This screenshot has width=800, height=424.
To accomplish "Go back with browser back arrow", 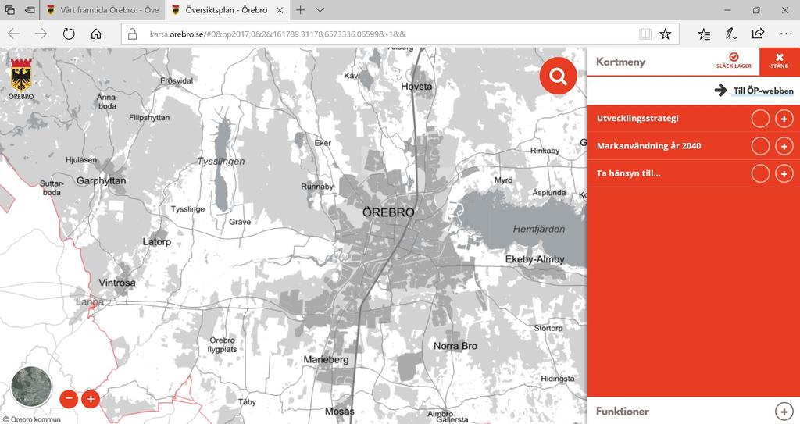I will (x=14, y=34).
